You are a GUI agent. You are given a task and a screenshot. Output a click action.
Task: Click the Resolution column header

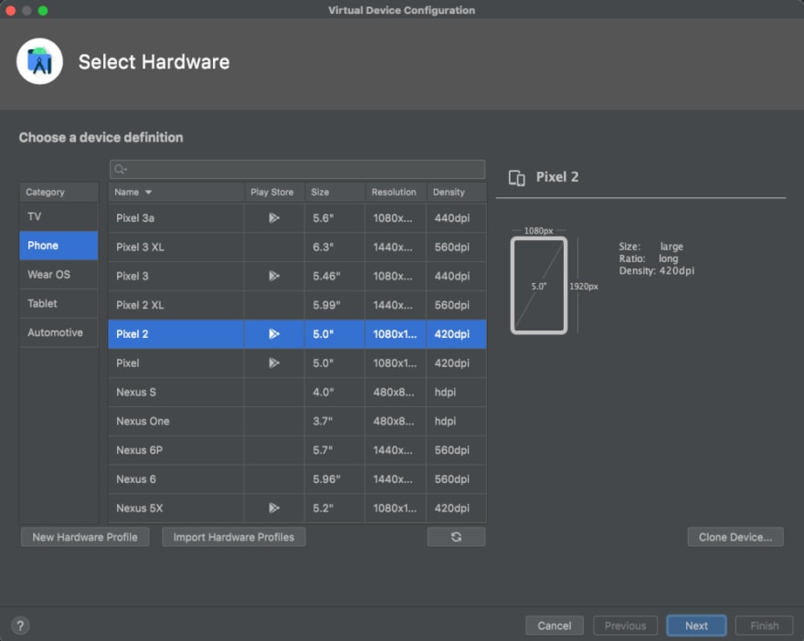[396, 192]
